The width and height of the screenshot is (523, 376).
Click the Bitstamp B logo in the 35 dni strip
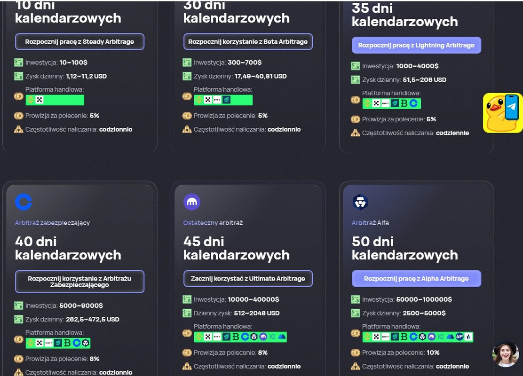tap(404, 103)
